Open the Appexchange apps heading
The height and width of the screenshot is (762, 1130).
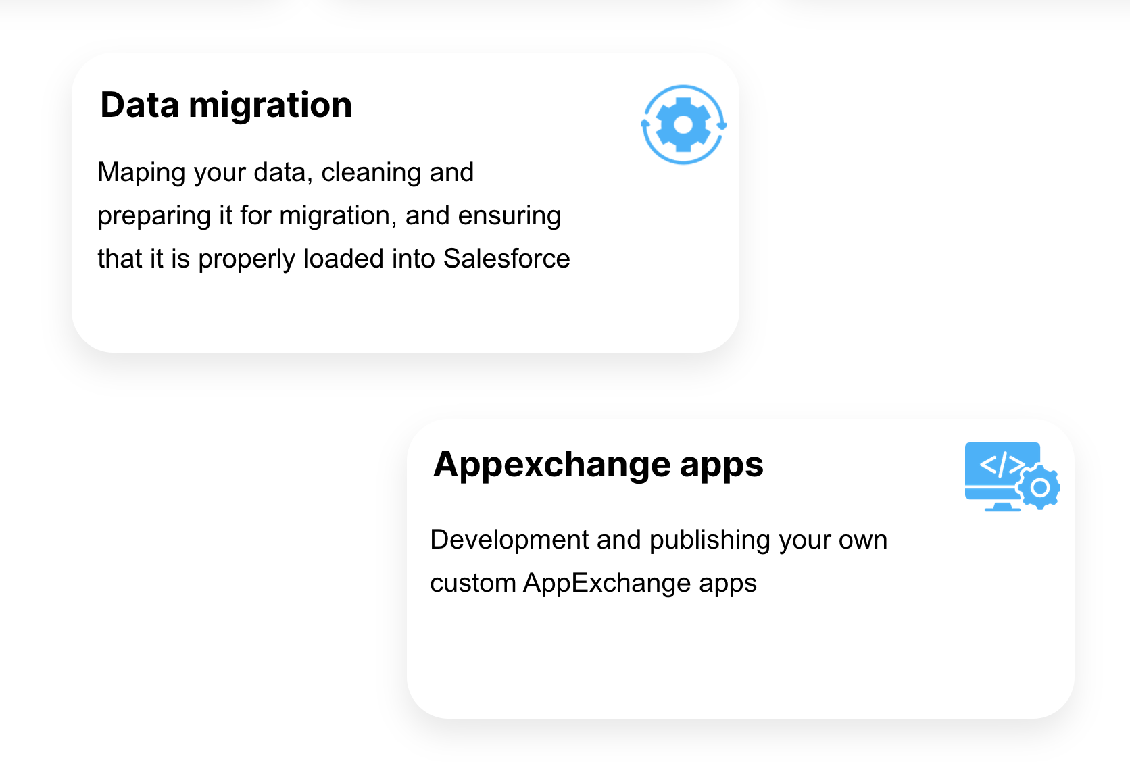[598, 465]
